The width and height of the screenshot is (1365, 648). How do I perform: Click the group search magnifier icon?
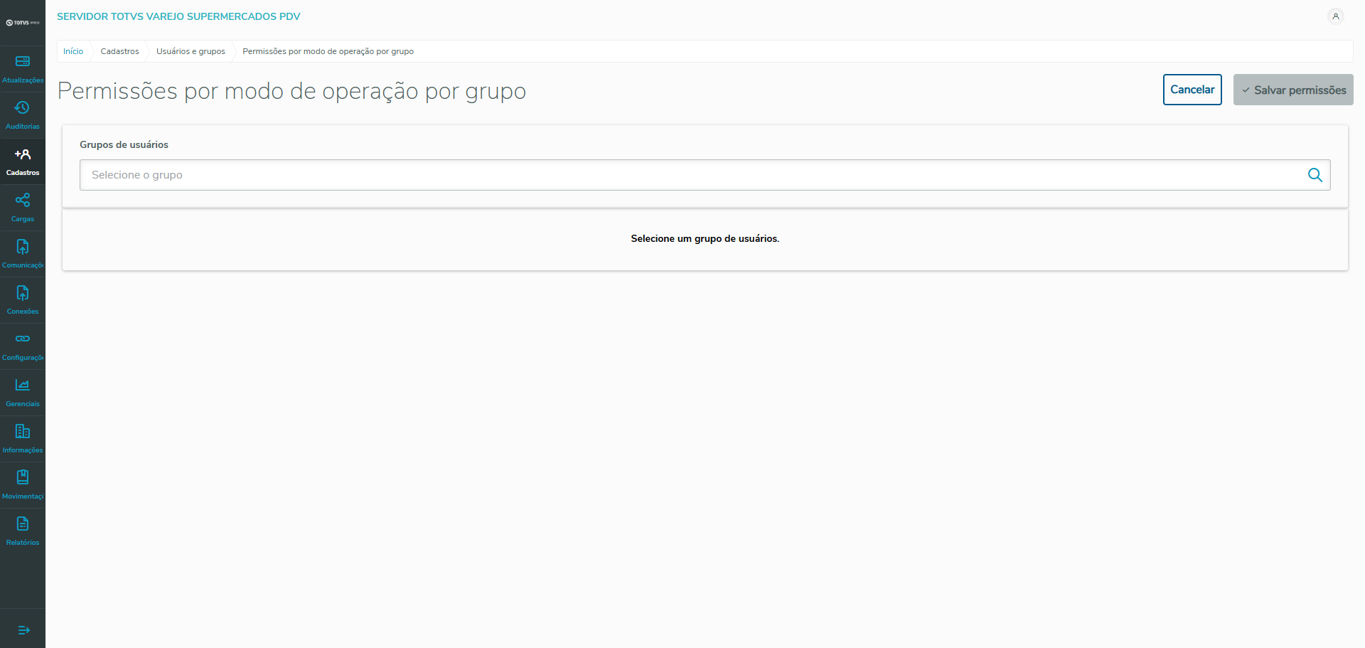(x=1315, y=175)
